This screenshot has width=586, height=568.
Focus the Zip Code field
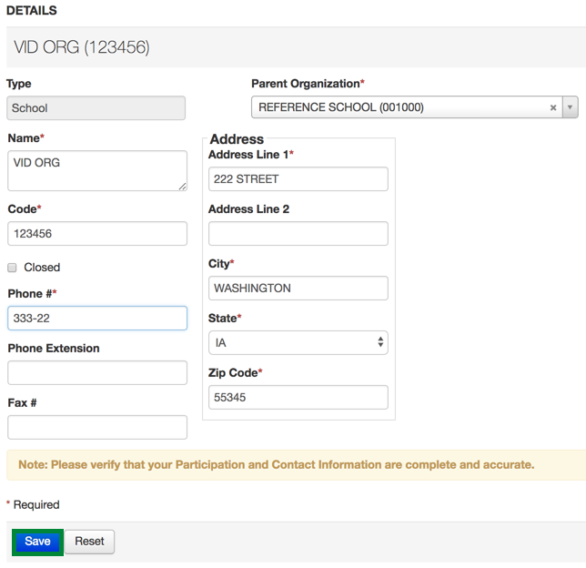click(298, 398)
